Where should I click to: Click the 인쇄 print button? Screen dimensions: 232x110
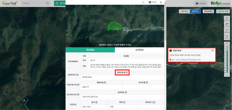(152, 2)
